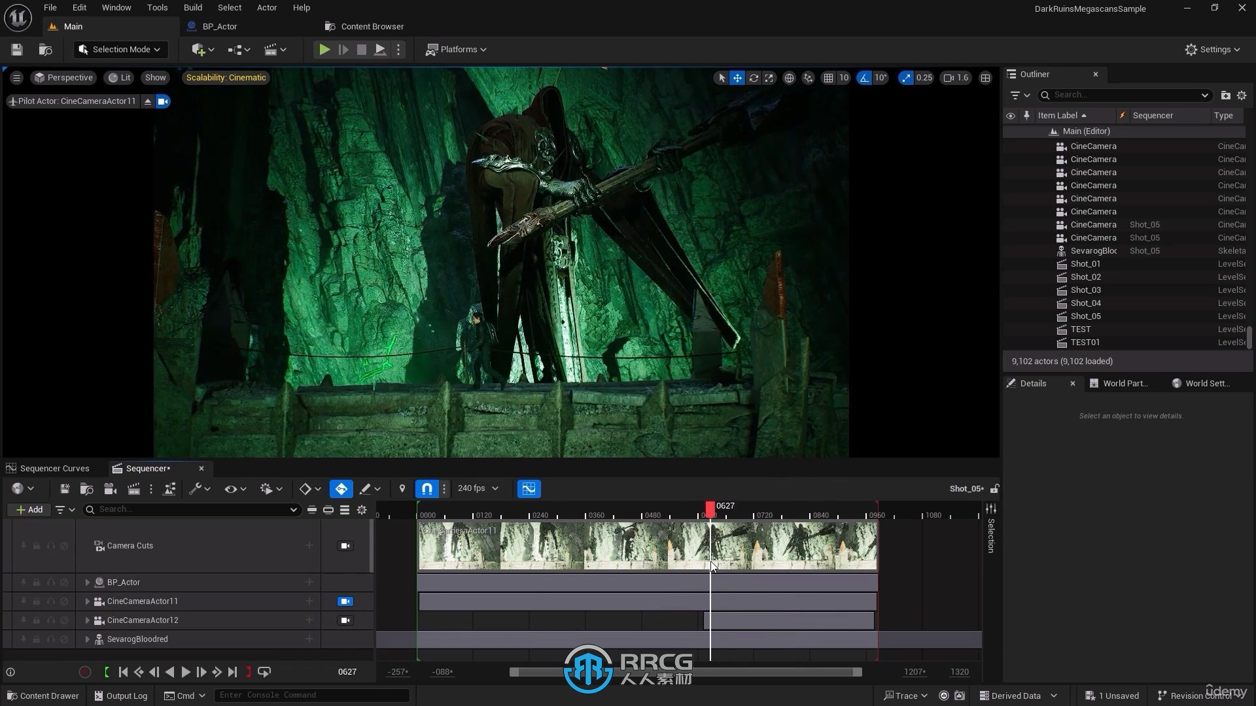Jump to the start of the sequence
The image size is (1256, 706).
(123, 672)
